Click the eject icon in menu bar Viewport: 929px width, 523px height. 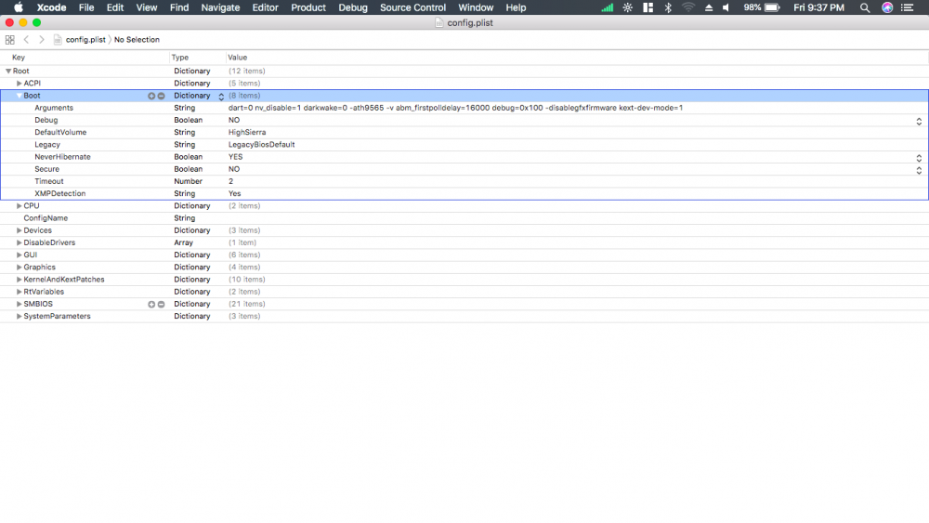[709, 7]
